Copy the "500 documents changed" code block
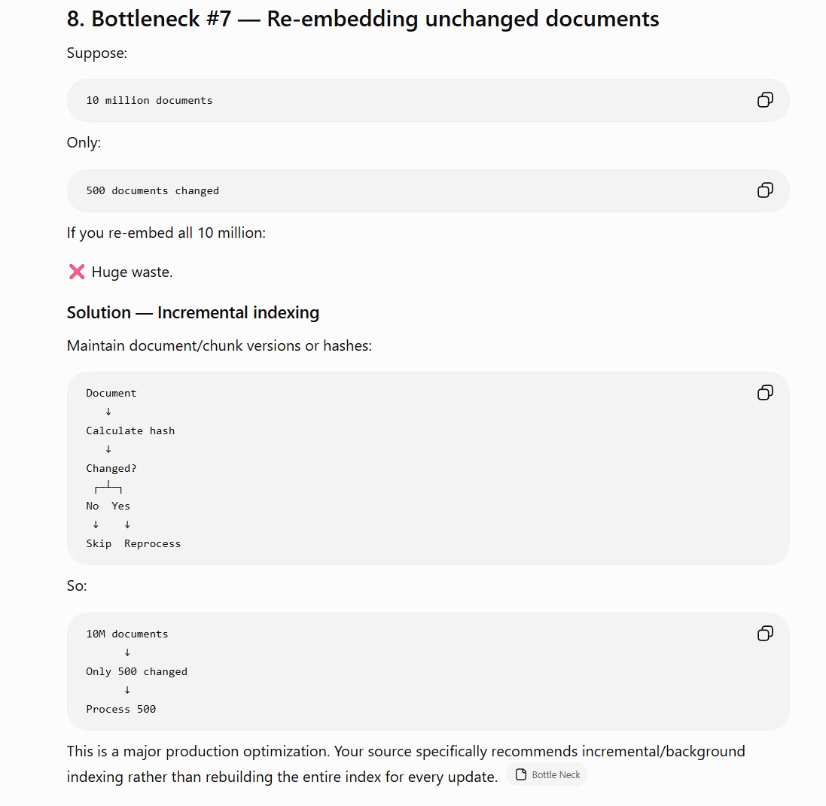The height and width of the screenshot is (806, 826). pyautogui.click(x=765, y=190)
